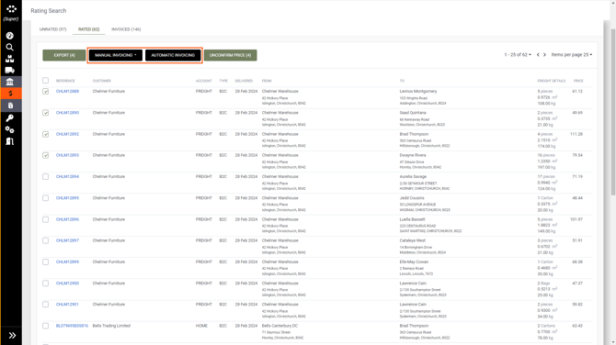This screenshot has height=345, width=616.
Task: Check the CHLM12894 row checkbox
Action: click(46, 177)
